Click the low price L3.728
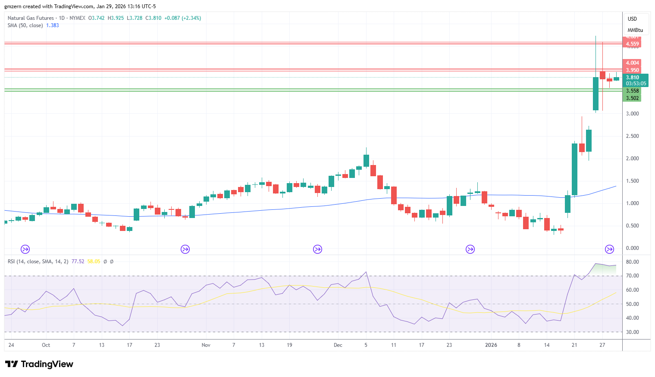This screenshot has height=377, width=655. 135,18
